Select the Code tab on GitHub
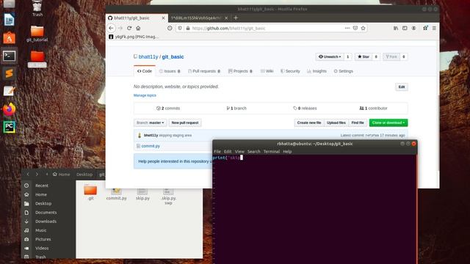The image size is (470, 264). point(145,71)
